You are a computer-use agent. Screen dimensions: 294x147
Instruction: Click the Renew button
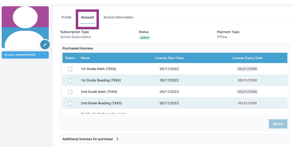click(278, 124)
